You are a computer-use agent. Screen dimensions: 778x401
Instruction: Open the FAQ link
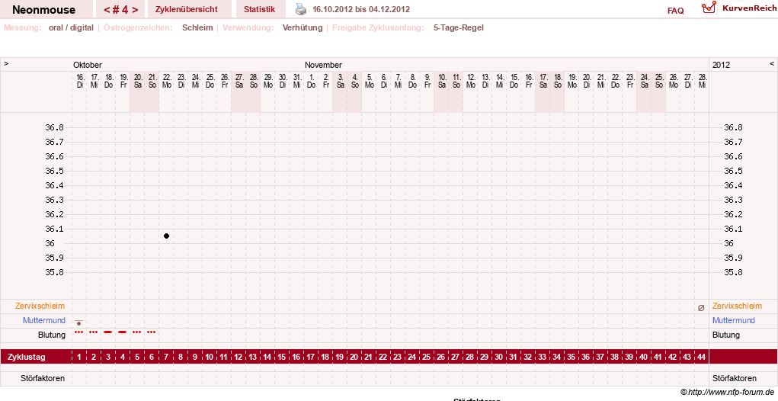click(x=675, y=11)
